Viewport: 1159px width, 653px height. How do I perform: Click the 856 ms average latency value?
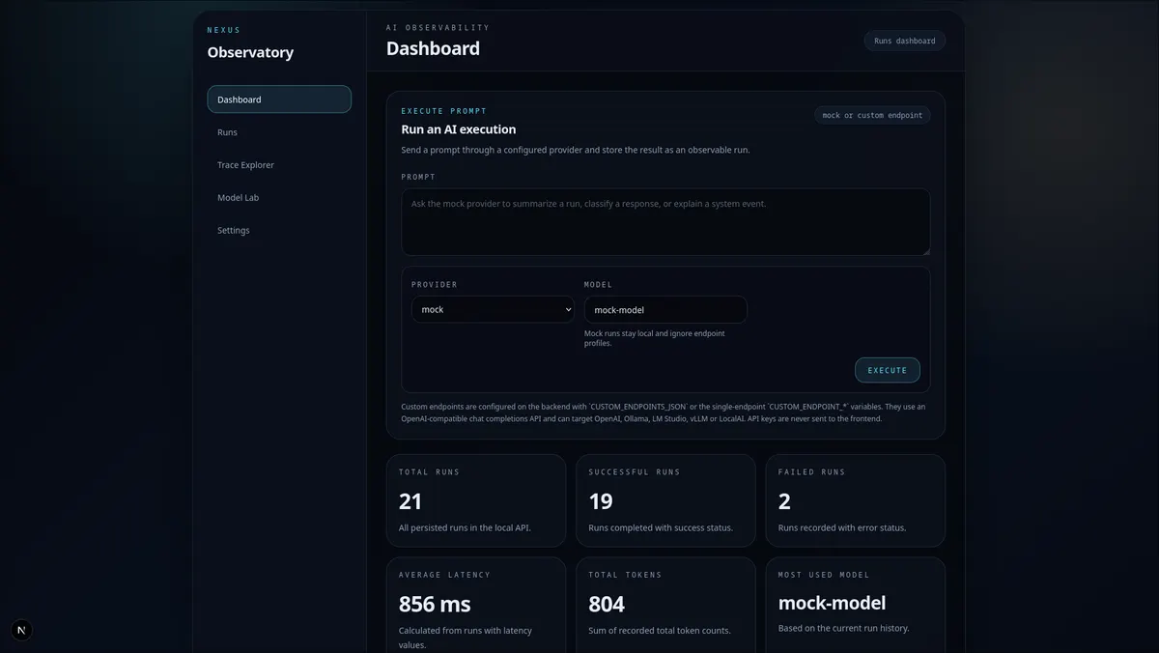click(x=435, y=604)
